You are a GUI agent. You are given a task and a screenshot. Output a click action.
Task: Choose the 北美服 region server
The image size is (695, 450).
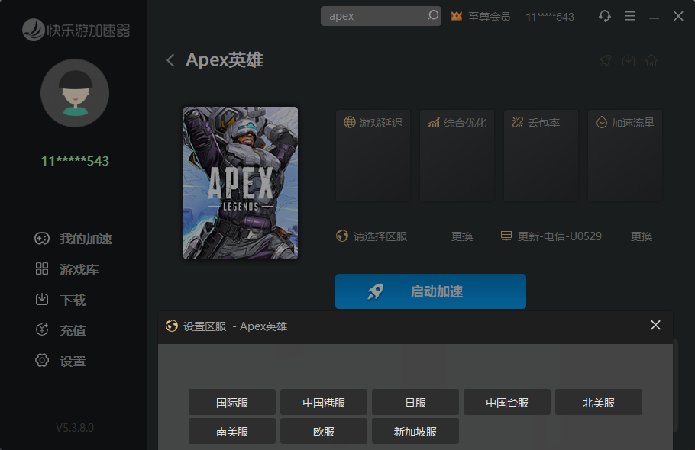point(598,403)
